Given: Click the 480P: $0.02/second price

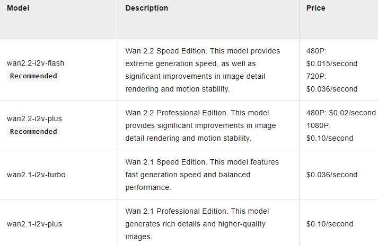Looking at the screenshot, I should (x=341, y=113).
